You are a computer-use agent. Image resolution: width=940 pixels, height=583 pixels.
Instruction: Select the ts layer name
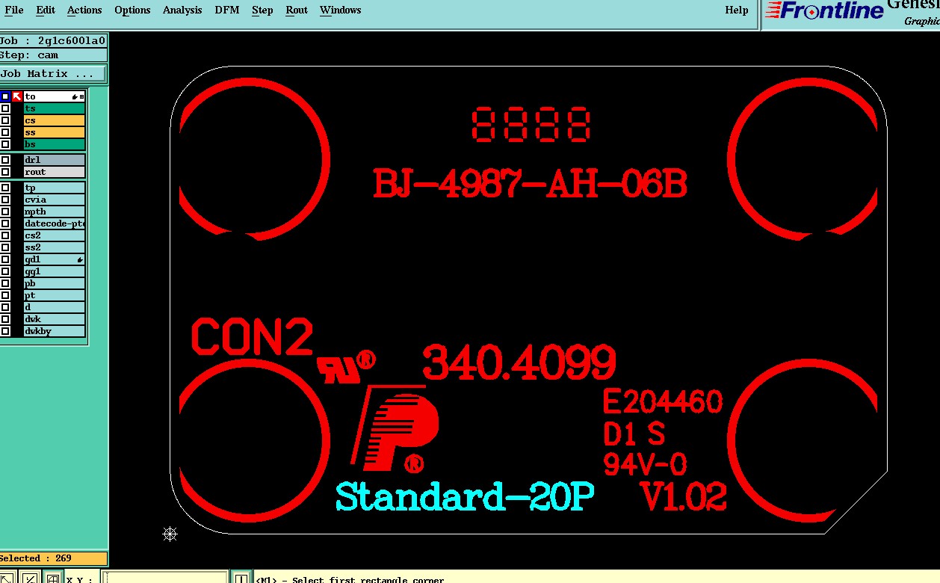click(x=55, y=108)
